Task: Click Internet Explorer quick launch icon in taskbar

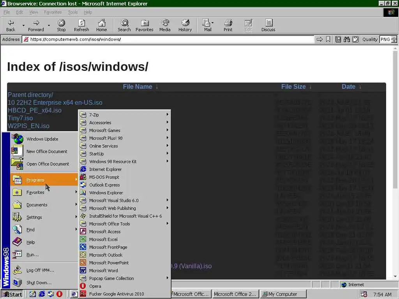Action: (42, 294)
